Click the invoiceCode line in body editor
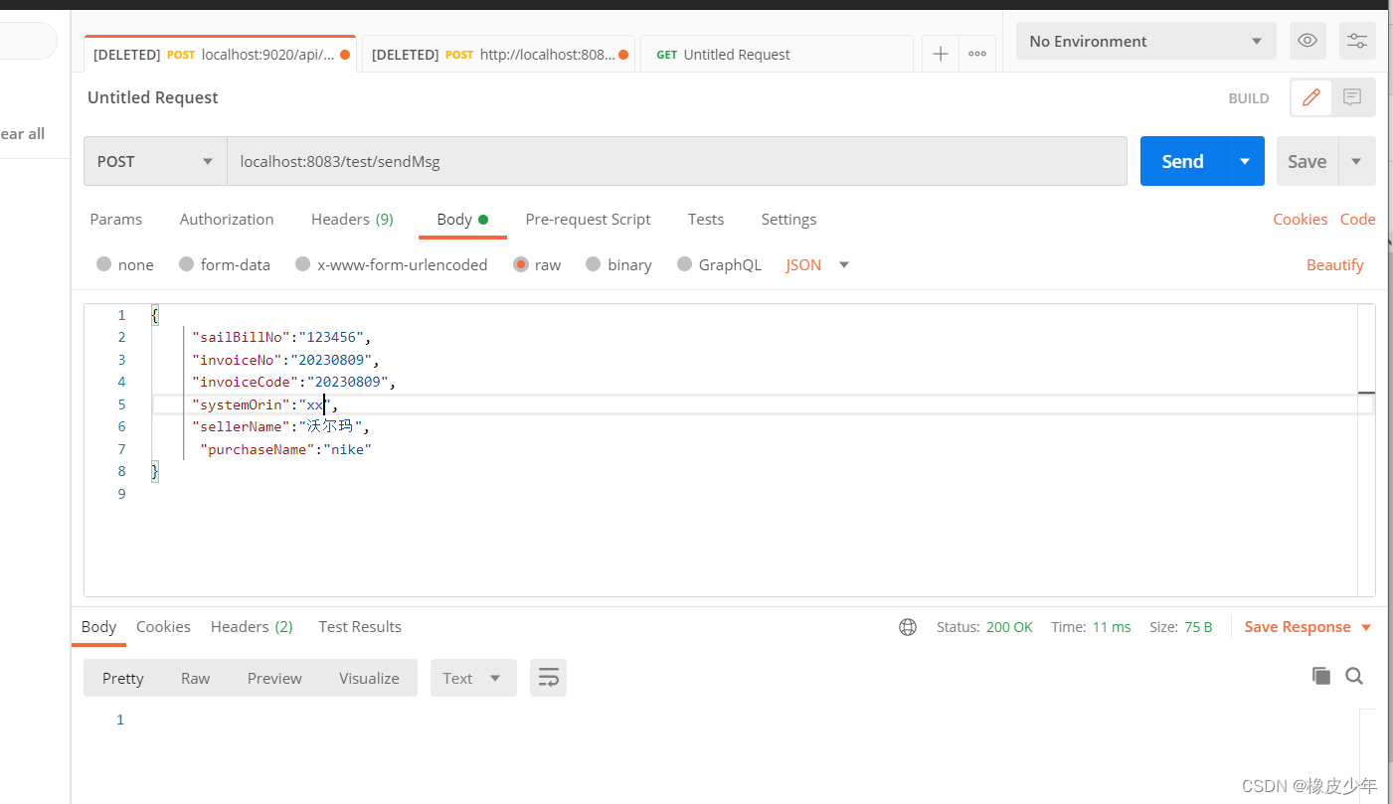 click(x=293, y=382)
